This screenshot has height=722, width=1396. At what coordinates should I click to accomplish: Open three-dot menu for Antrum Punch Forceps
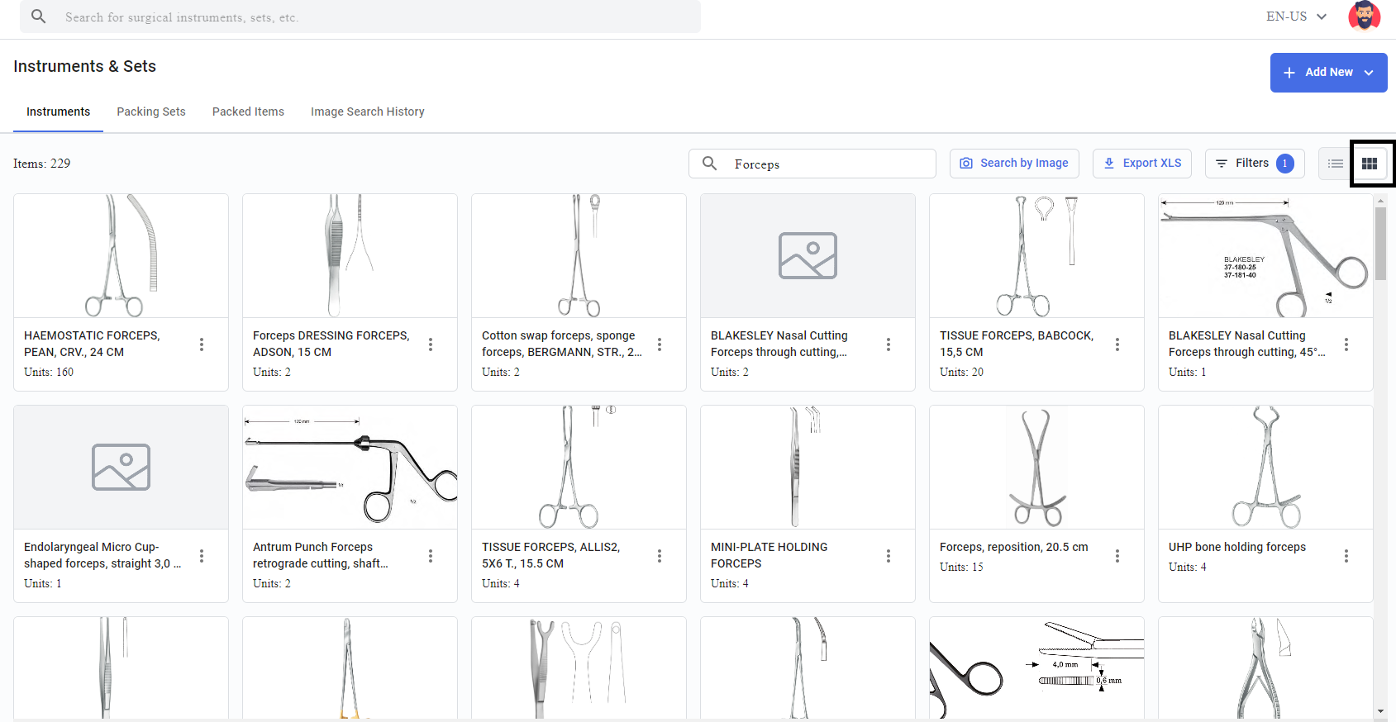click(x=431, y=556)
